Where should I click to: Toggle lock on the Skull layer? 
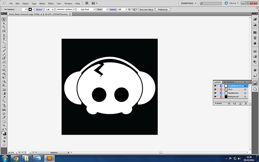tap(218, 89)
